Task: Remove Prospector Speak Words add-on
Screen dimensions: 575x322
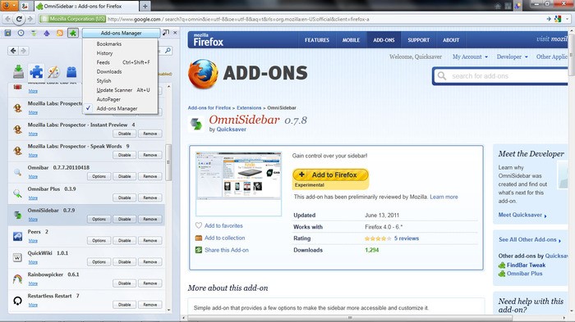Action: click(x=150, y=155)
